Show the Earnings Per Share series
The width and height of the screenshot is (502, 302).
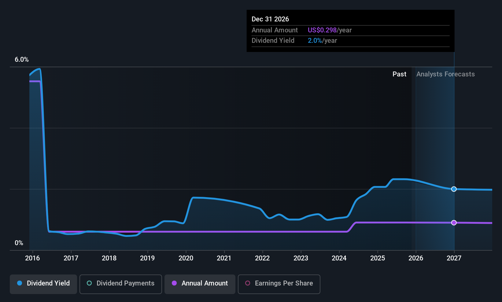279,284
